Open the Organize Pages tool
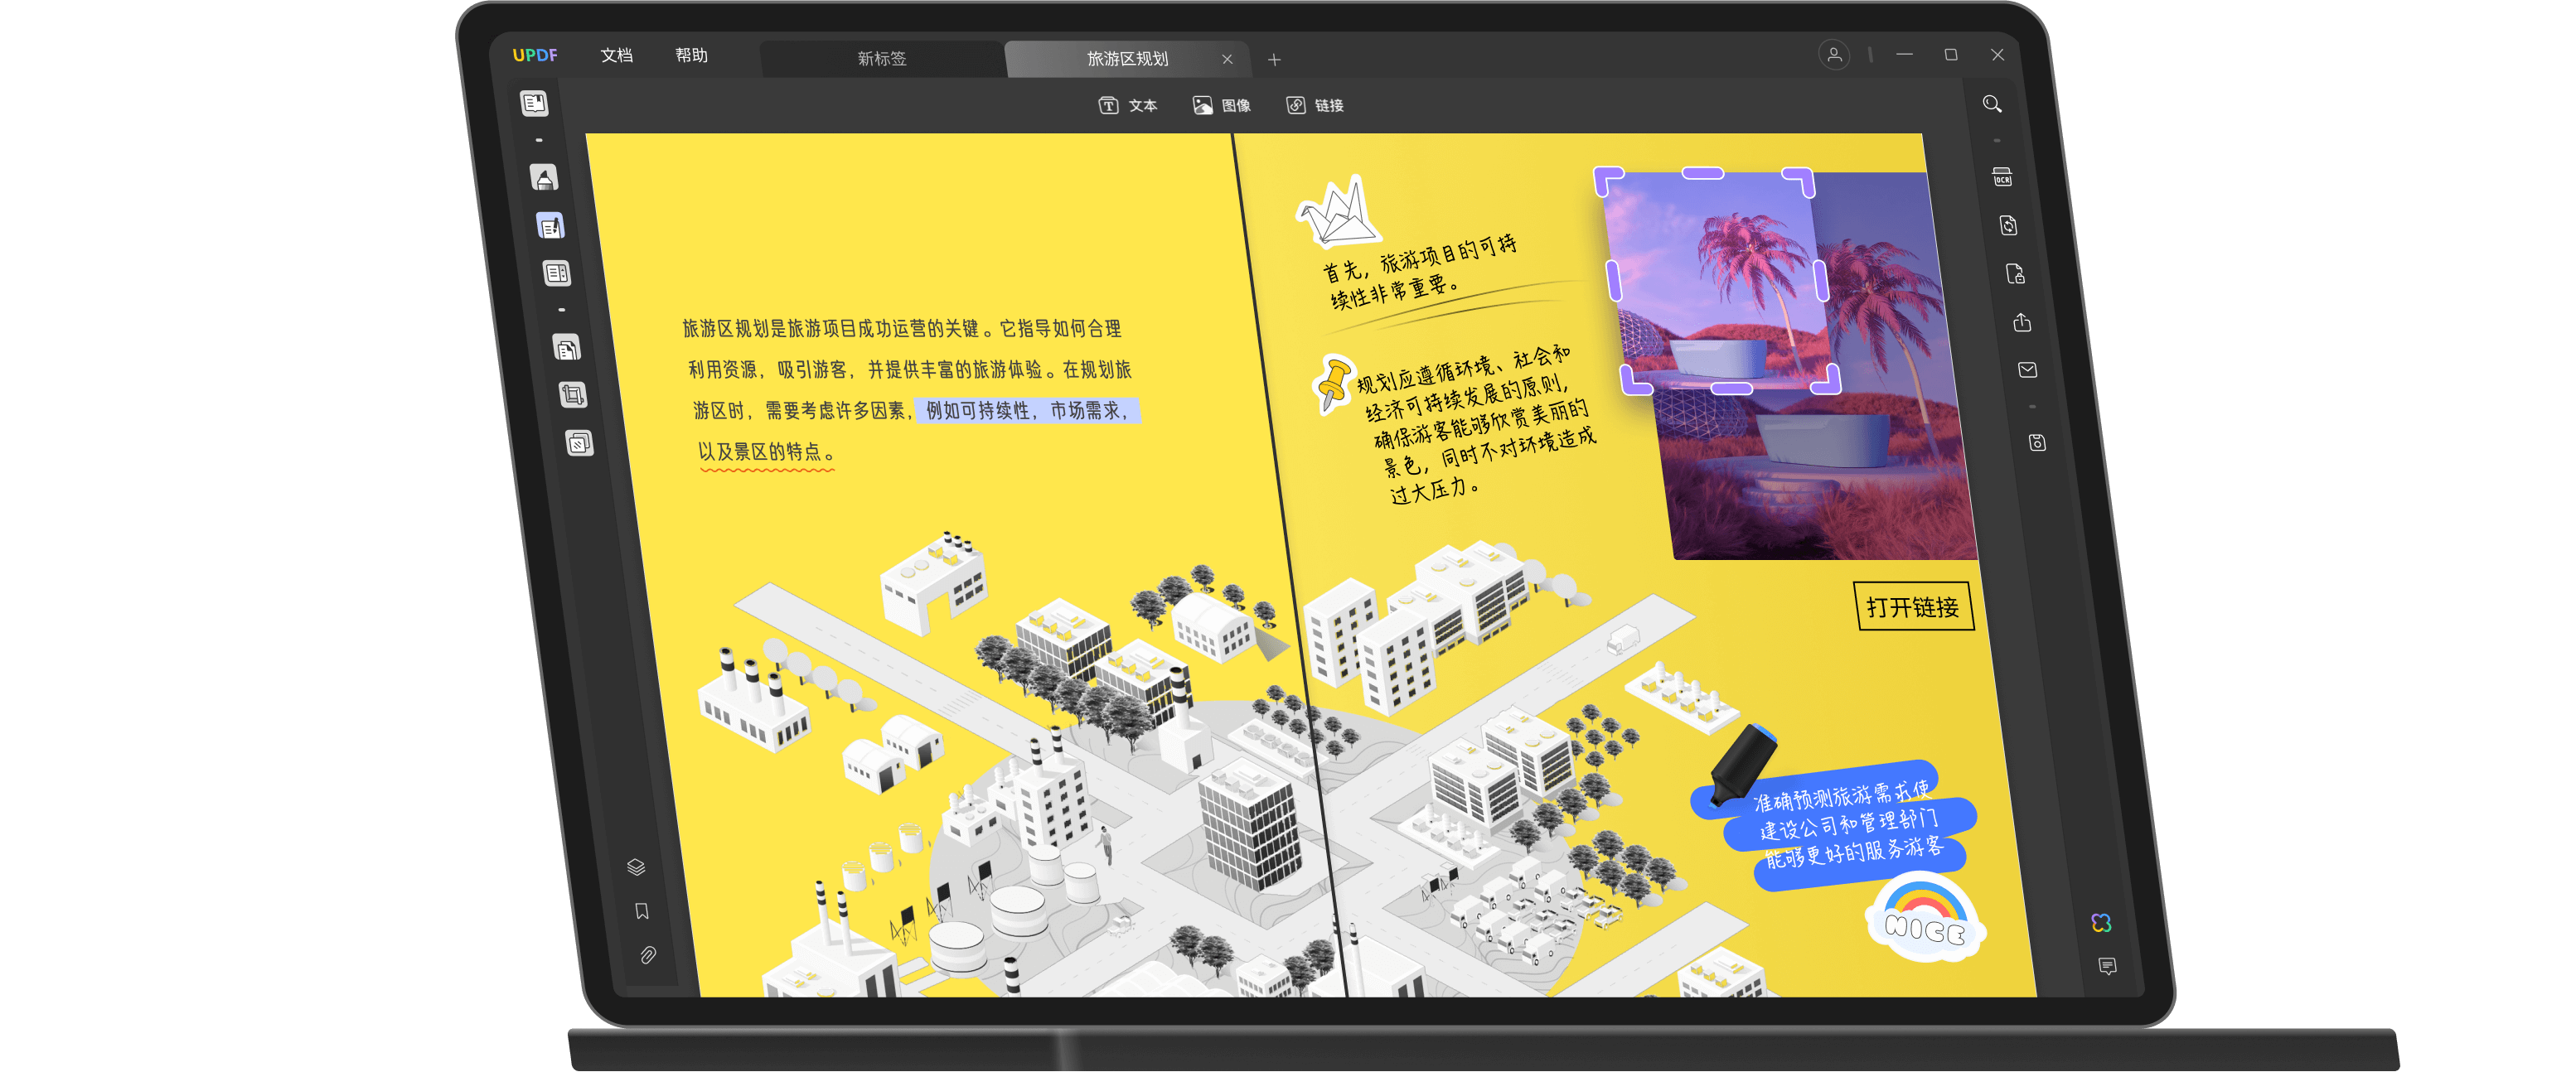 [566, 348]
